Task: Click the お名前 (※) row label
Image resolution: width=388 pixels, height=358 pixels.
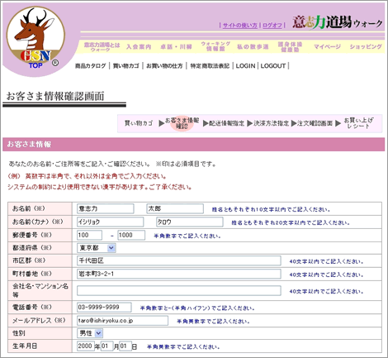Action: [x=29, y=208]
